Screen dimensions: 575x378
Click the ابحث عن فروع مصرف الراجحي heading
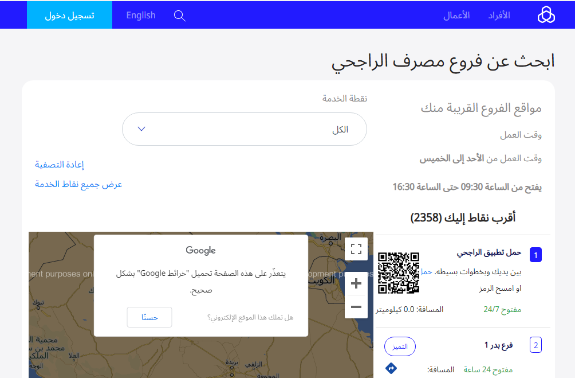click(x=443, y=61)
